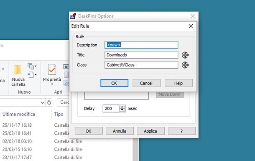Sort by Tipo column header

pyautogui.click(x=59, y=114)
